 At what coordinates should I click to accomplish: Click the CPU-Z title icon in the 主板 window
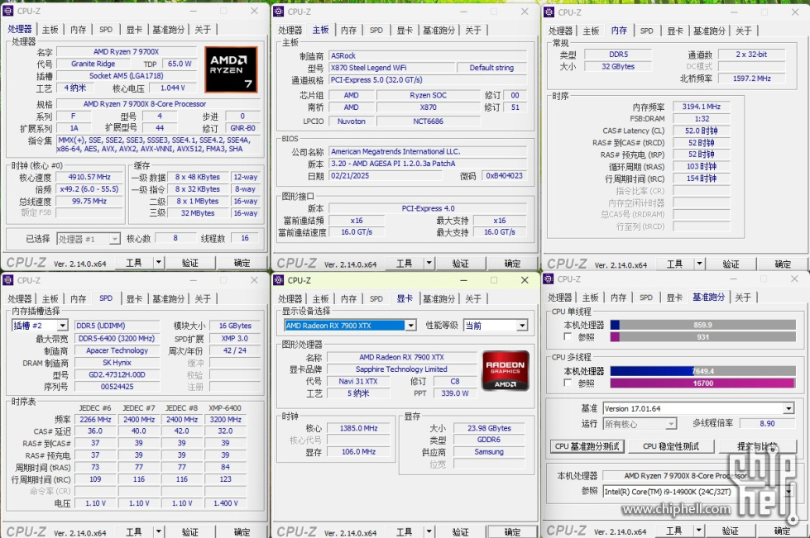[x=279, y=11]
